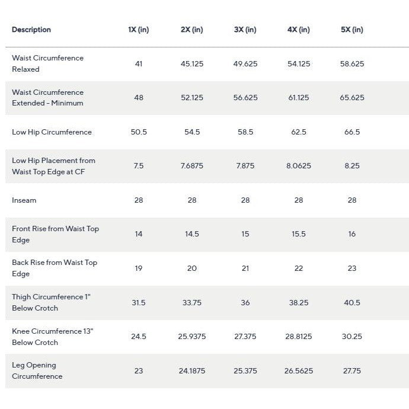Click the Low Hip Circumference row label
The image size is (409, 409).
52,132
